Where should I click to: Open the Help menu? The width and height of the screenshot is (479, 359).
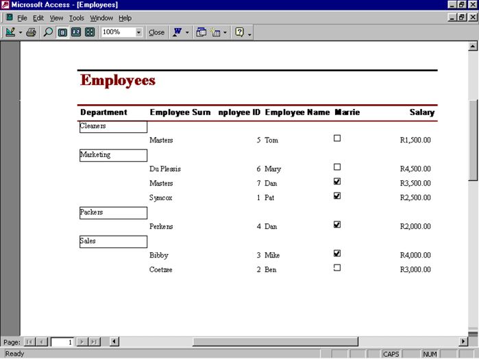pos(125,18)
